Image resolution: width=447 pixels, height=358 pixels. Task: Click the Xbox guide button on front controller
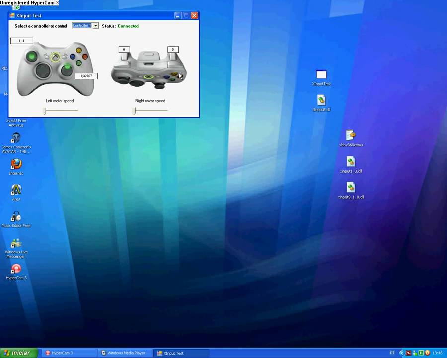pos(55,57)
